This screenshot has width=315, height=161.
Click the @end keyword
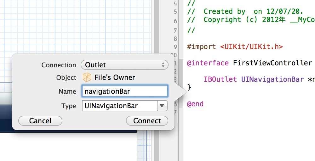[195, 104]
